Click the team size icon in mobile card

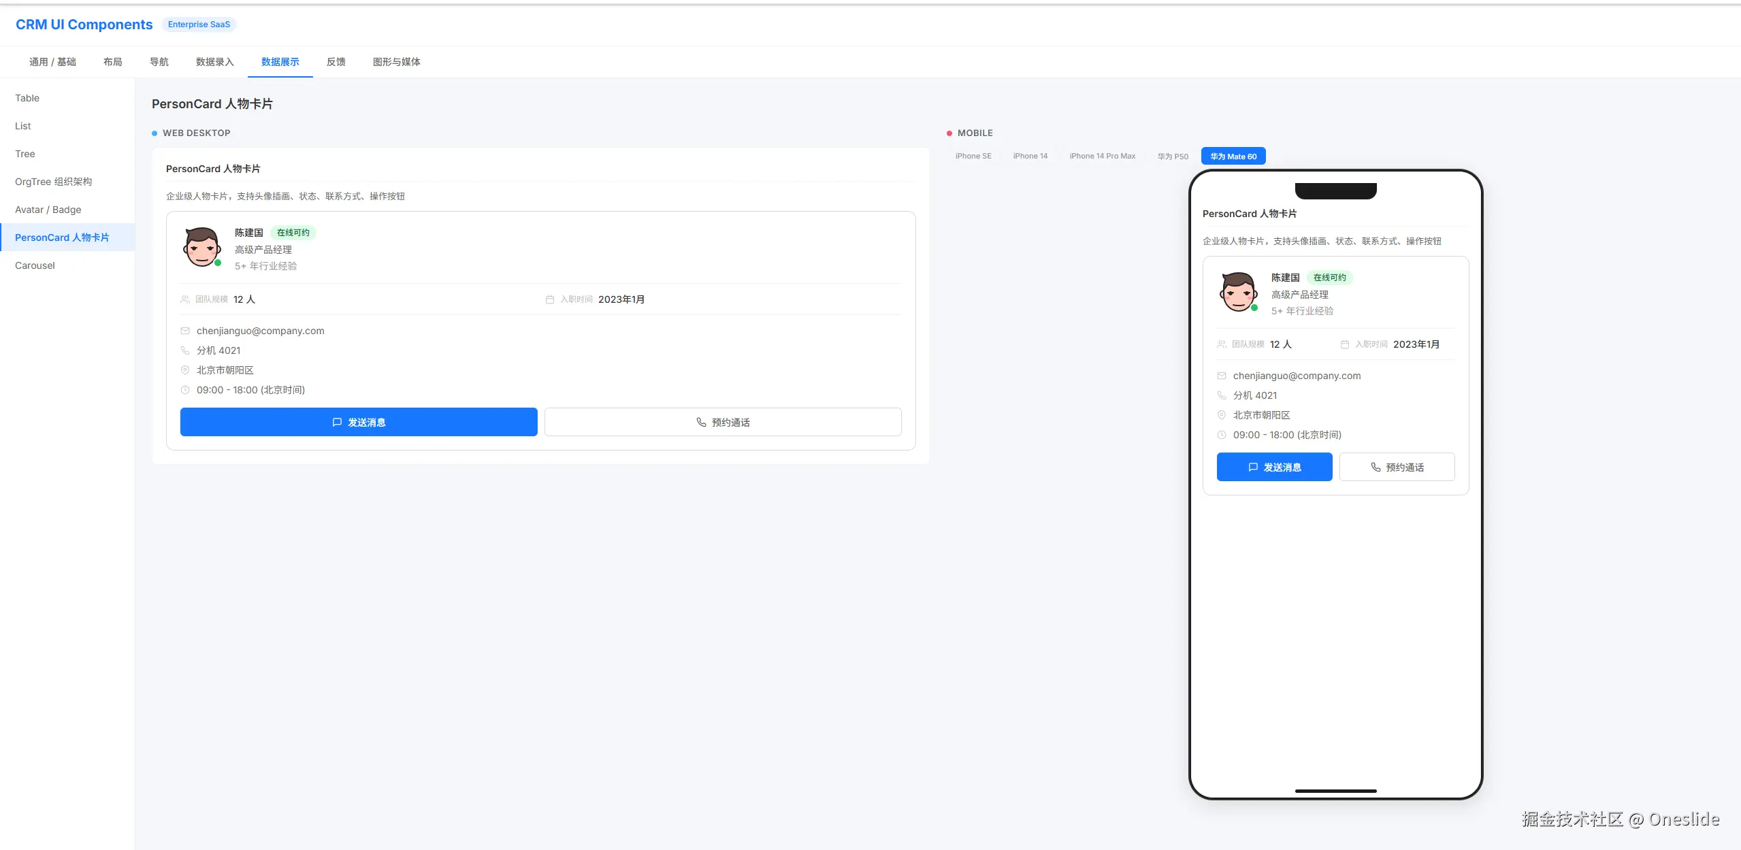[x=1222, y=344]
